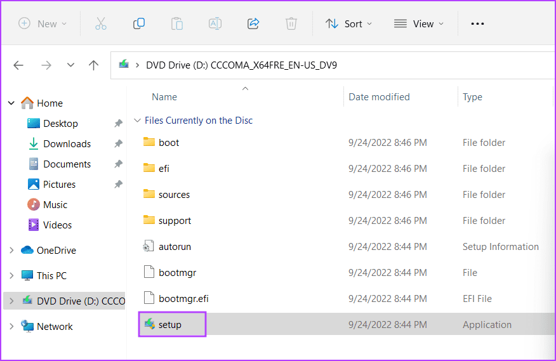Click date cell of the boot folder
556x361 pixels.
pyautogui.click(x=388, y=143)
